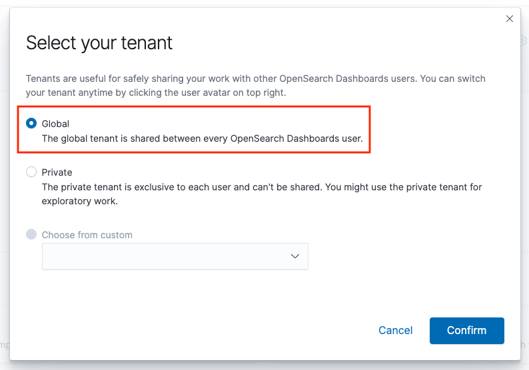Click the words "exploratory work." under Private

(x=79, y=201)
